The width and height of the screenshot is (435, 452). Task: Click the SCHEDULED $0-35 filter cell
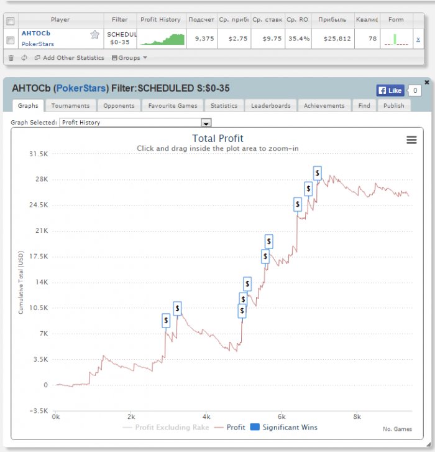(x=121, y=39)
